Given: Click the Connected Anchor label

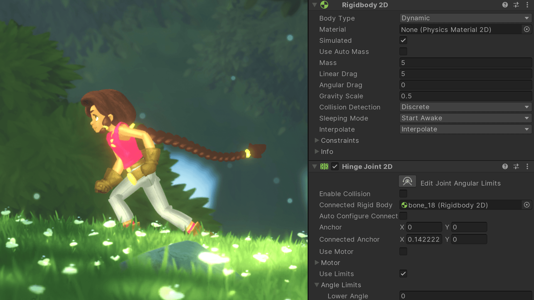Looking at the screenshot, I should pyautogui.click(x=349, y=239).
